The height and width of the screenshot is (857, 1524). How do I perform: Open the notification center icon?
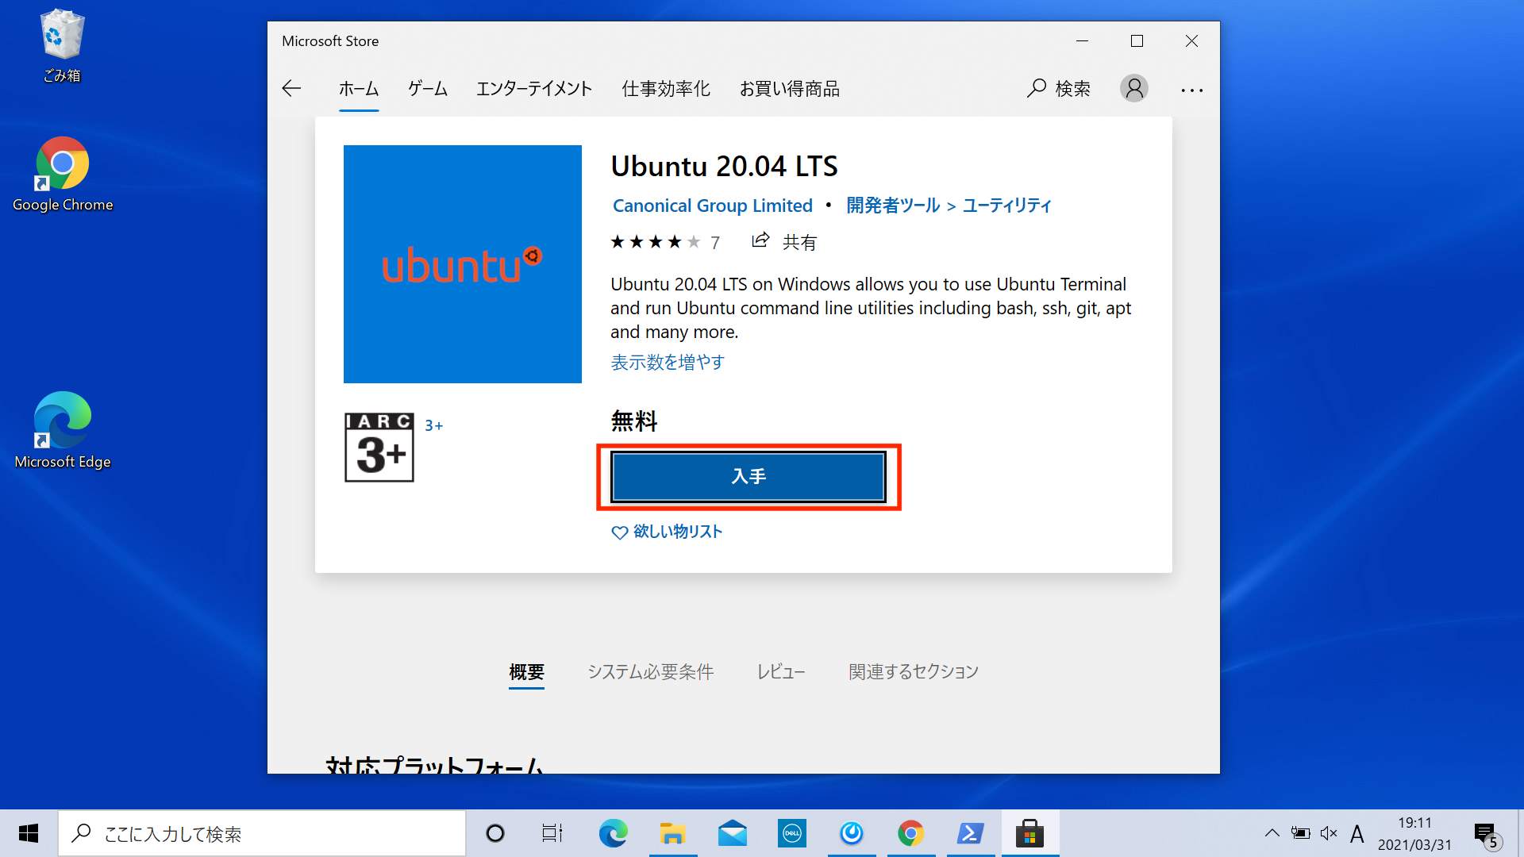tap(1486, 835)
